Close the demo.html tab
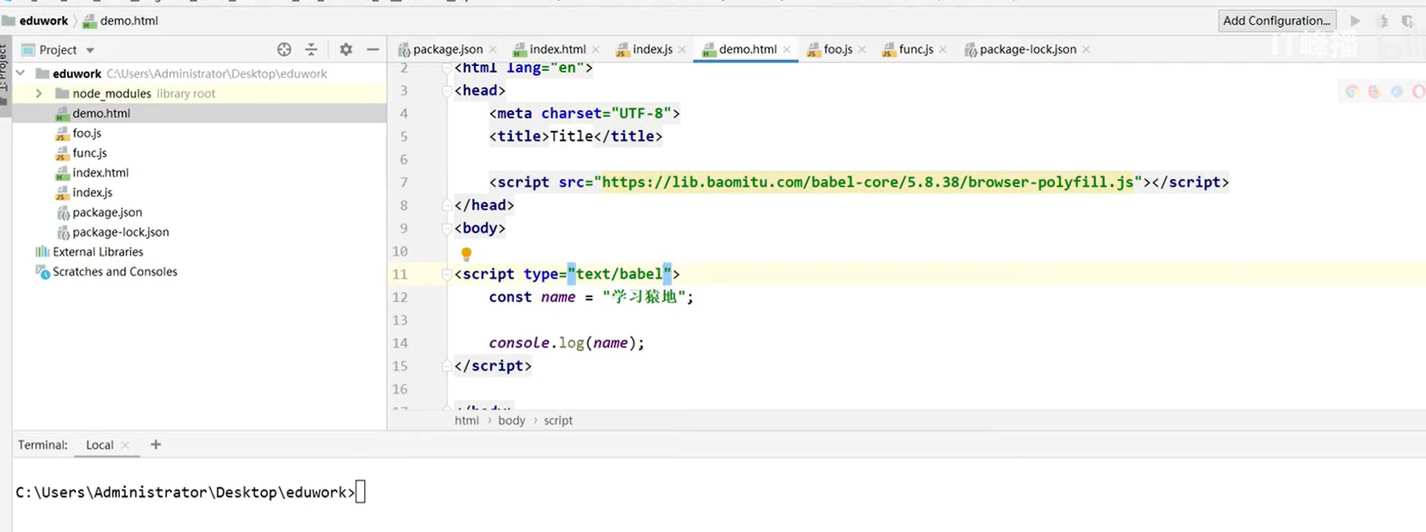The width and height of the screenshot is (1426, 532). [x=787, y=50]
